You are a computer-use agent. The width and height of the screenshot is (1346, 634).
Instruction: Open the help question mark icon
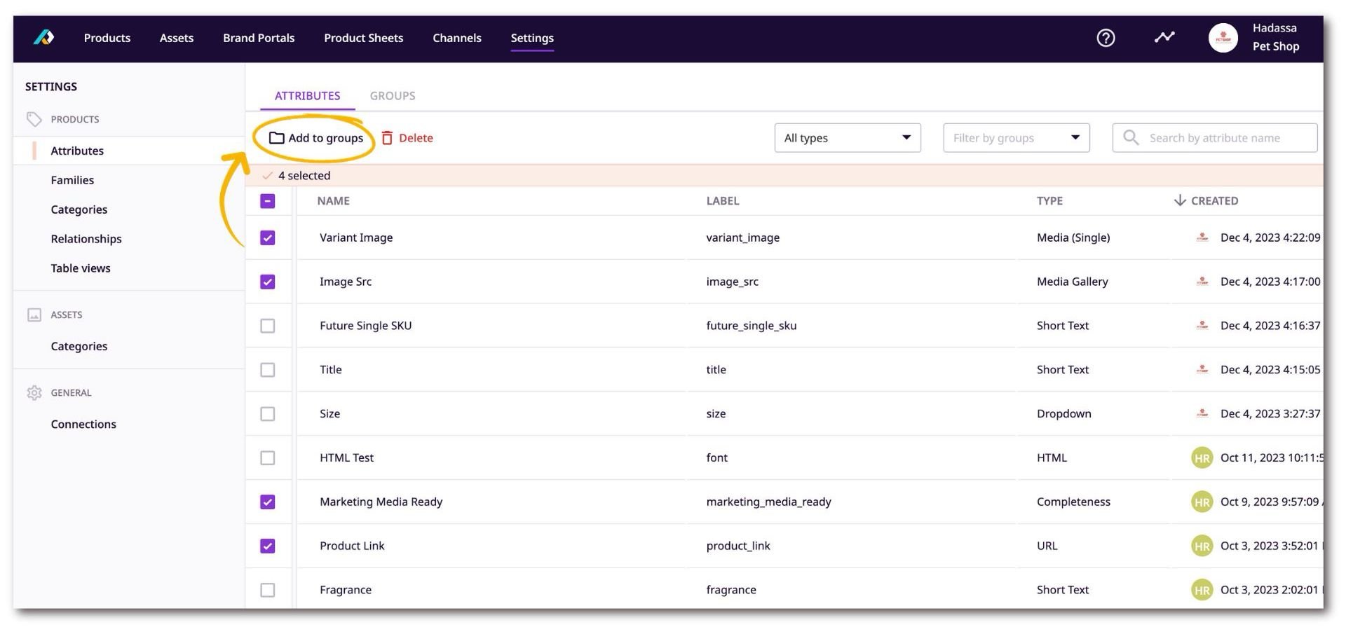tap(1105, 38)
